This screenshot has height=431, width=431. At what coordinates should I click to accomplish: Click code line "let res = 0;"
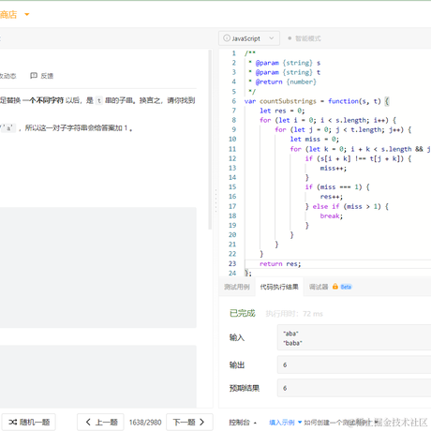(x=282, y=111)
